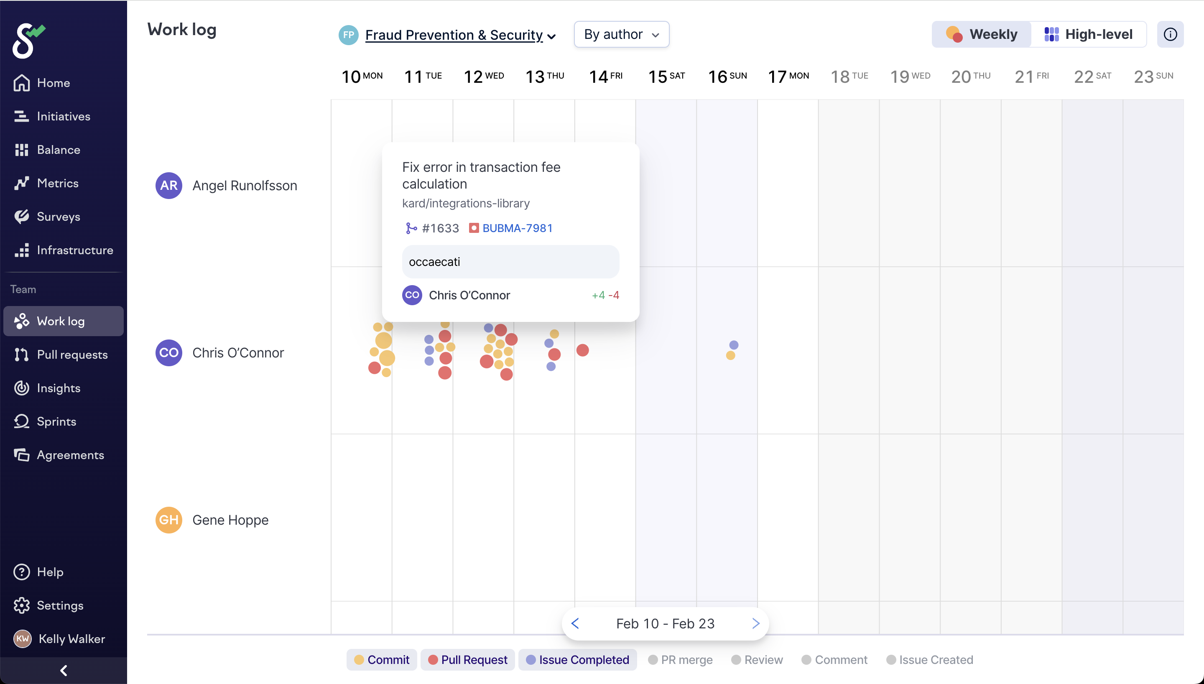Open the Infrastructure sidebar icon
Screen dimensions: 1204x684
21,250
